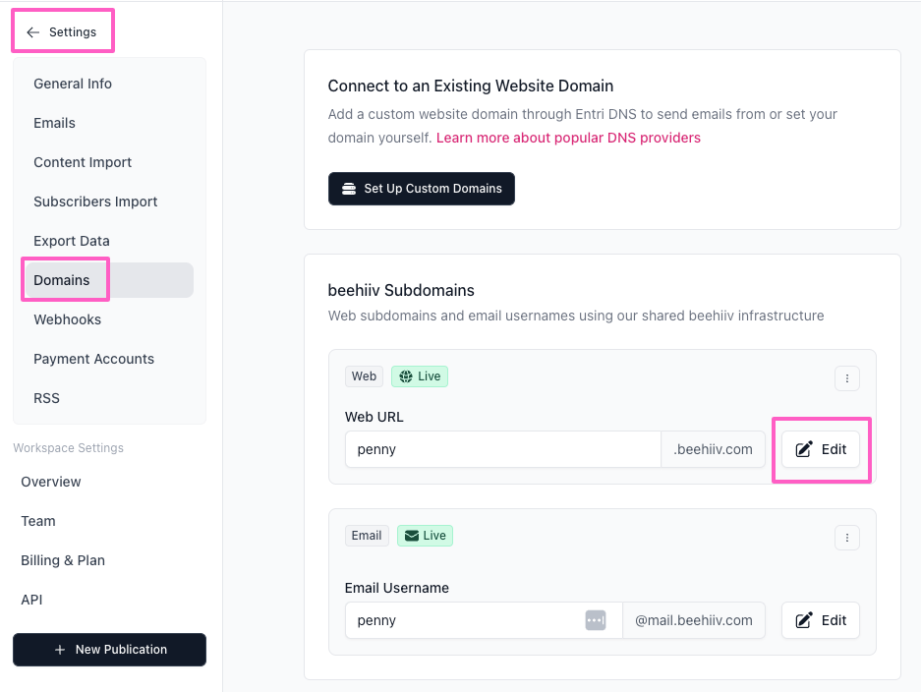
Task: Click password manager icon in Email Username field
Action: [596, 620]
